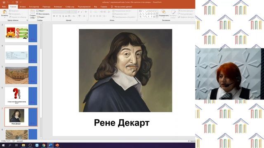This screenshot has width=264, height=148.
Task: Select the Descartes portrait image on the slide
Action: coord(125,70)
